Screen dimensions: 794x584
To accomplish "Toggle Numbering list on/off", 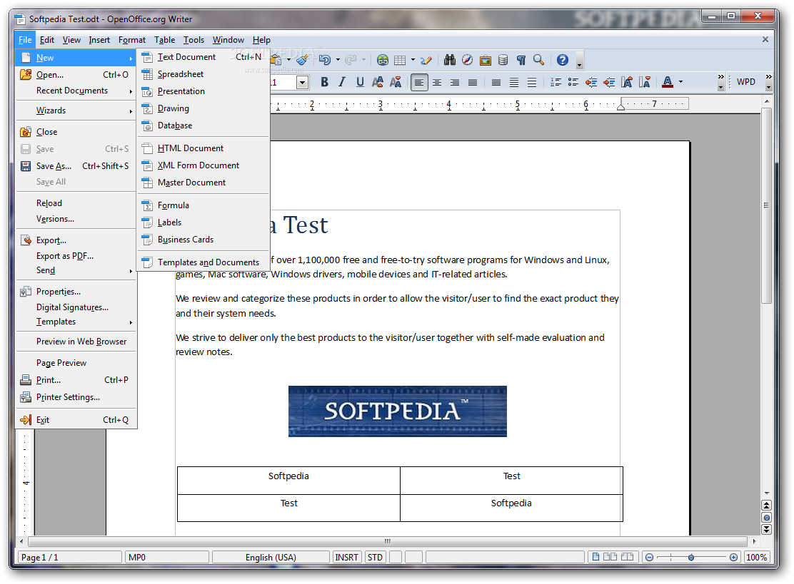I will click(556, 82).
